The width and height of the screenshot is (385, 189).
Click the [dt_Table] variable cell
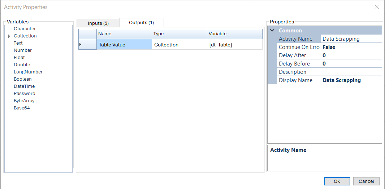pyautogui.click(x=234, y=45)
